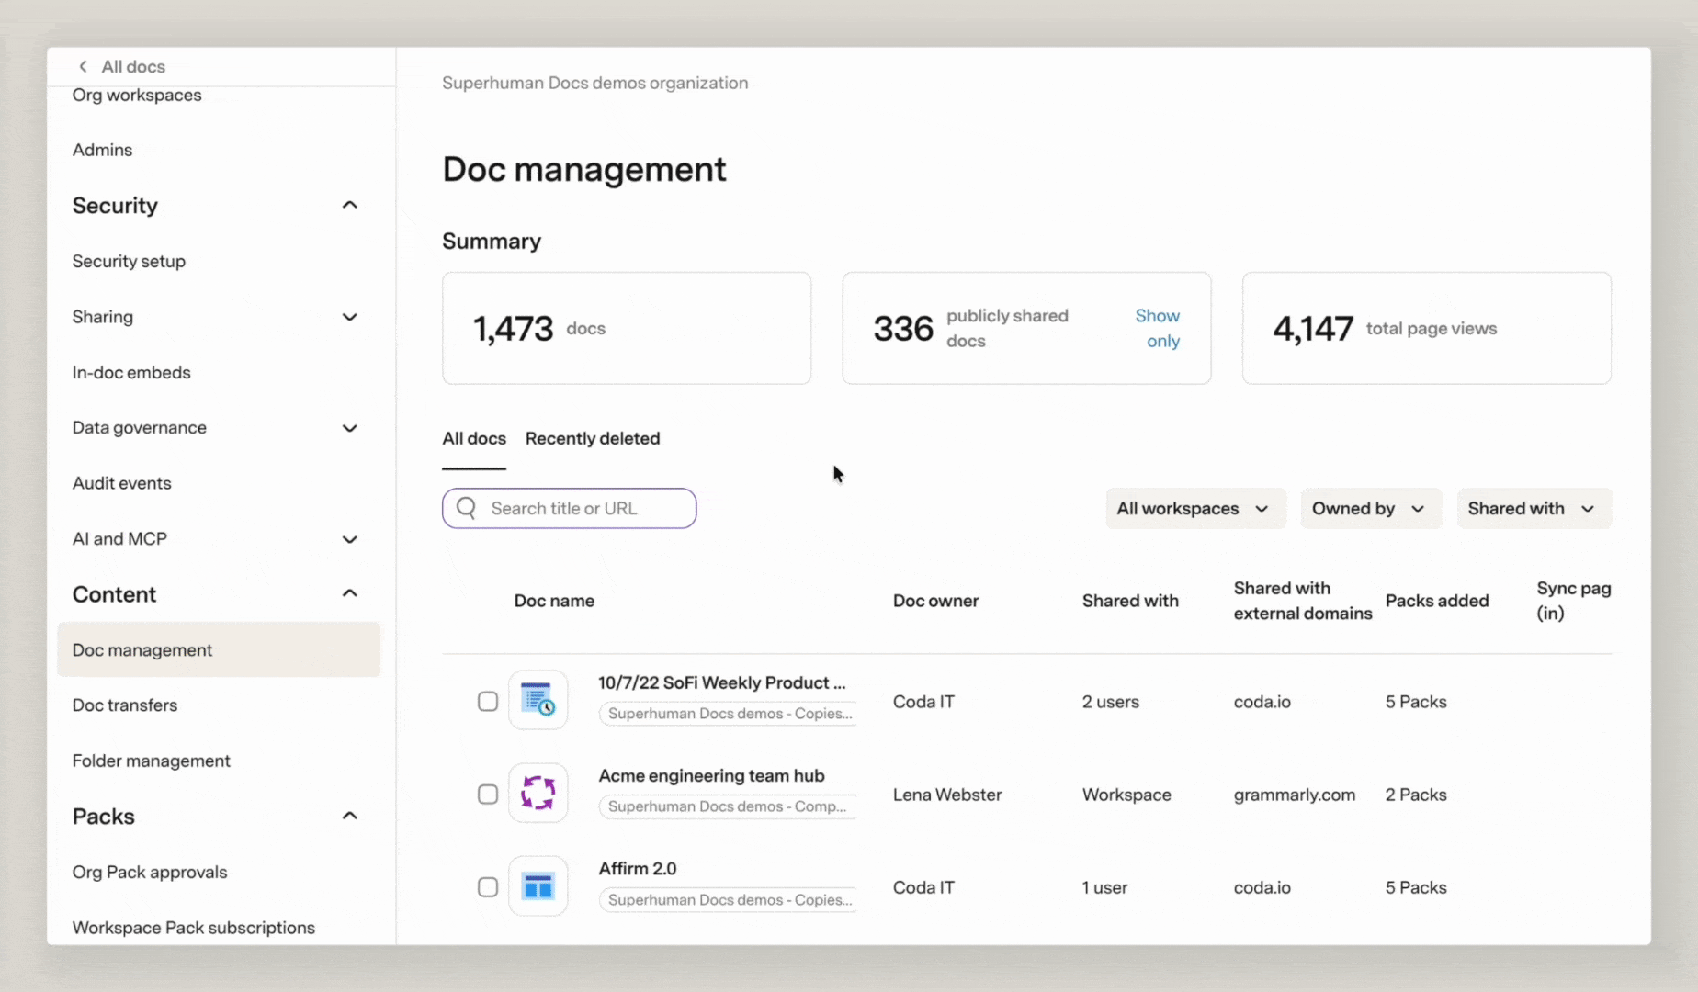The height and width of the screenshot is (992, 1698).
Task: Switch to the All docs tab
Action: [x=474, y=439]
